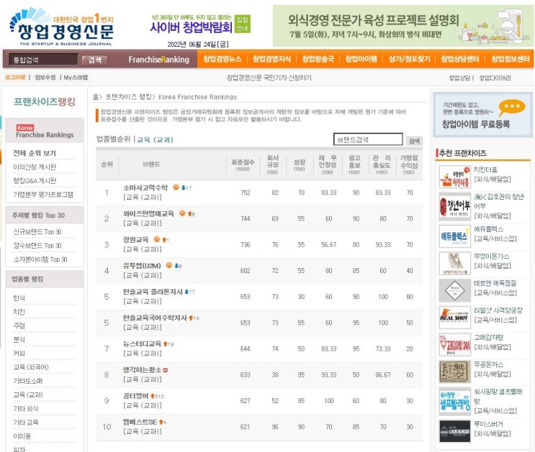
Task: Select the 한식 industry category
Action: pos(19,298)
